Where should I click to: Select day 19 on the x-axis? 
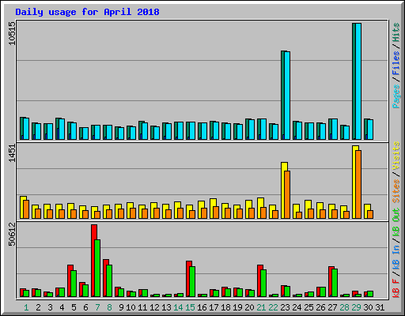(x=237, y=307)
